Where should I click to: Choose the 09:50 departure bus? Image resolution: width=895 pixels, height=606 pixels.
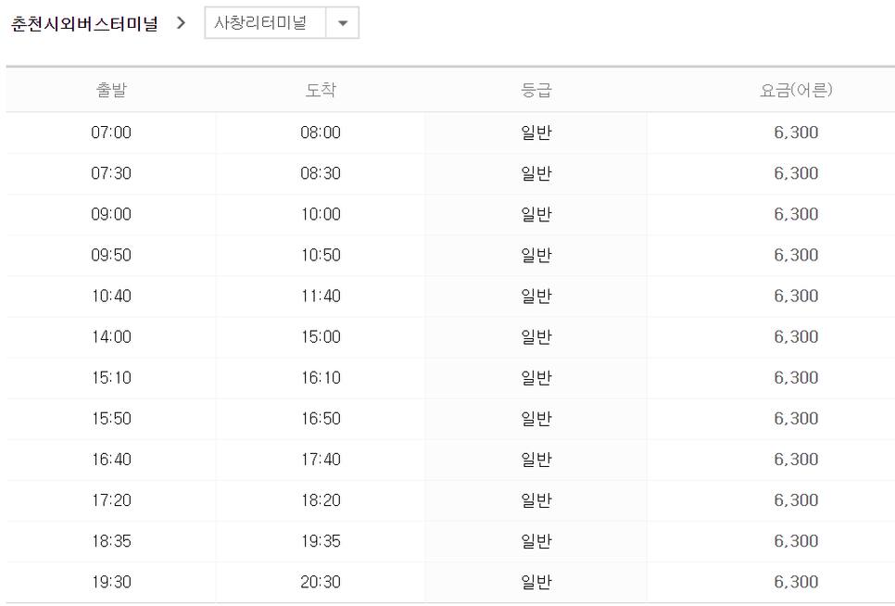coord(111,255)
